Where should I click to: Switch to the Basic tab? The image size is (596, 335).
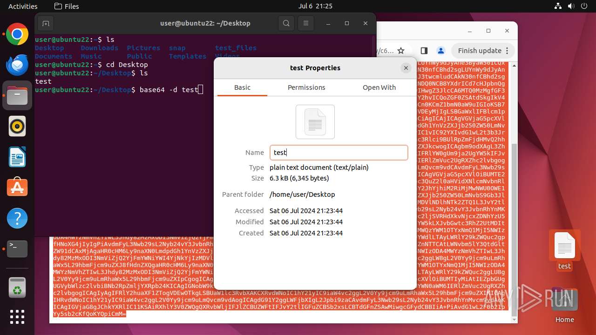point(242,87)
